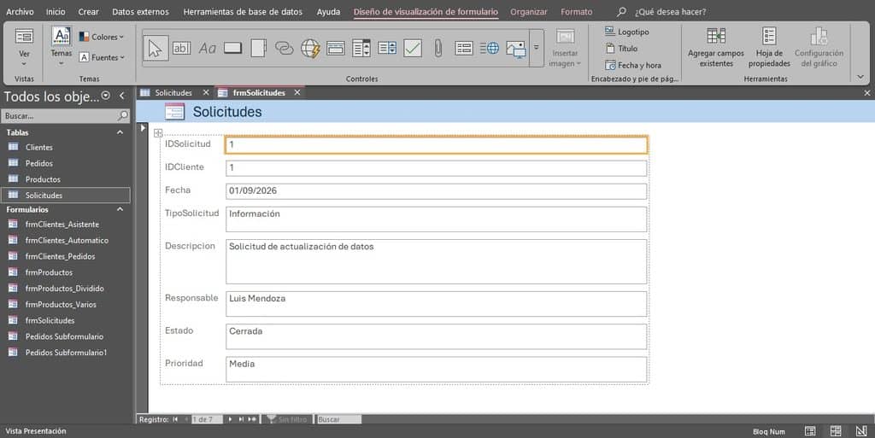Select the hyperlink control
This screenshot has width=875, height=438.
[284, 49]
